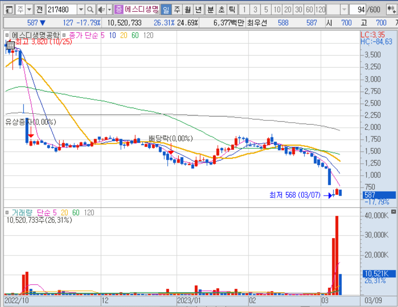Click the blue 10,521K volume tag
398x307 pixels.
[x=379, y=274]
